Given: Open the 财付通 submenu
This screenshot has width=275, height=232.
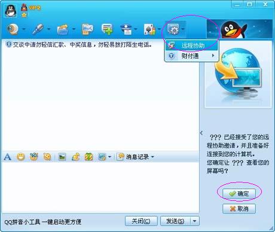Looking at the screenshot, I should (x=191, y=56).
